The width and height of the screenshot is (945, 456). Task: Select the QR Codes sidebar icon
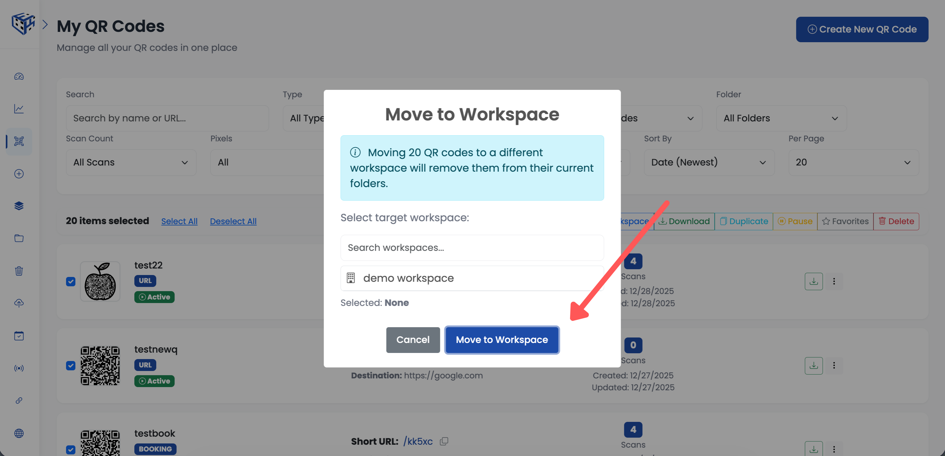point(19,142)
